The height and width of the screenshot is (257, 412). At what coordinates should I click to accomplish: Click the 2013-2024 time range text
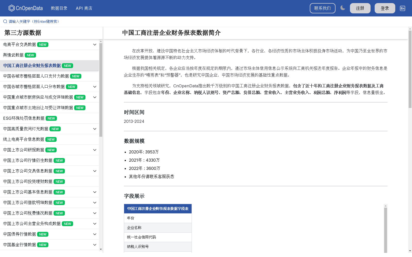[x=134, y=121]
